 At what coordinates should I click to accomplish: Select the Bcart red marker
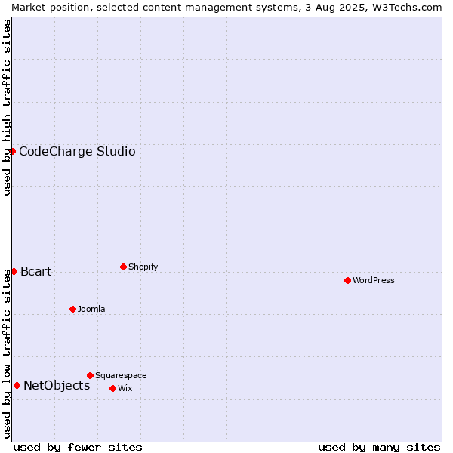click(x=14, y=271)
